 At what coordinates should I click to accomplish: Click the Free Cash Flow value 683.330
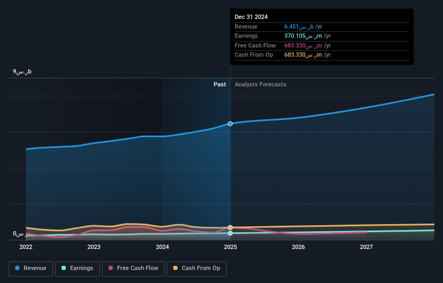303,45
